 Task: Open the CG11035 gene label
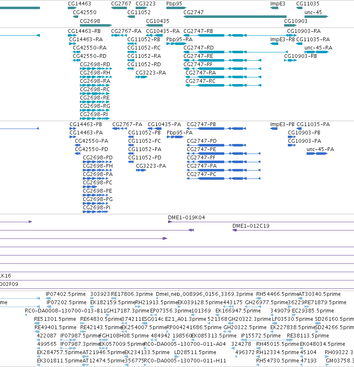[308, 4]
